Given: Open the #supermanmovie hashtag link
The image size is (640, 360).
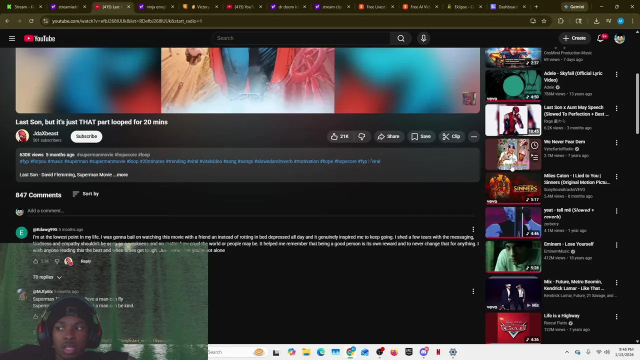Looking at the screenshot, I should pos(95,155).
